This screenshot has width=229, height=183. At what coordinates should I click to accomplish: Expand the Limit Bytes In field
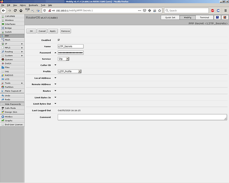tap(55, 97)
